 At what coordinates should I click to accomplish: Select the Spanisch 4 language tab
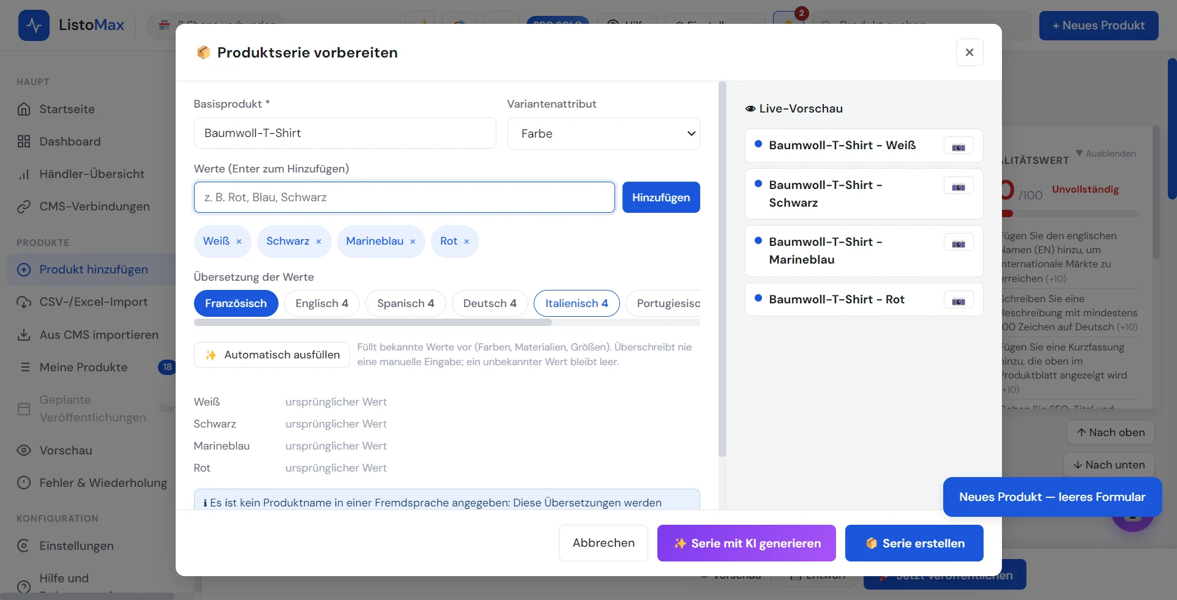coord(405,303)
